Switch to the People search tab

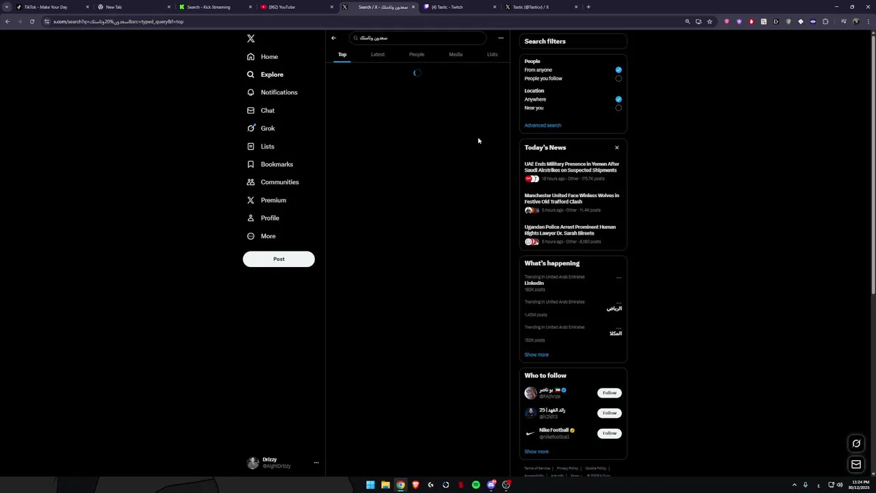coord(417,54)
